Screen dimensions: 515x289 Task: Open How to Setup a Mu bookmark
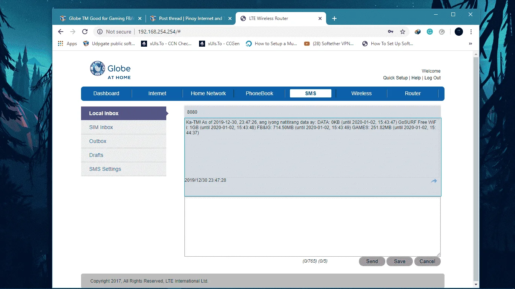(x=271, y=44)
